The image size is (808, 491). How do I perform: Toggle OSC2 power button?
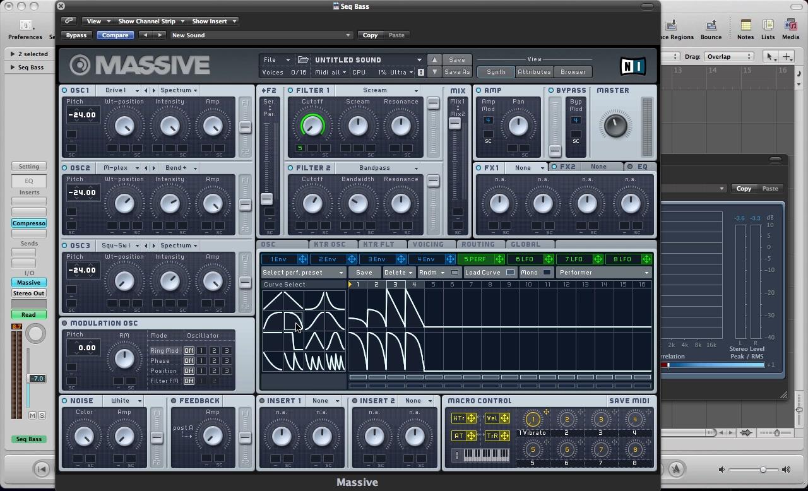tap(64, 168)
